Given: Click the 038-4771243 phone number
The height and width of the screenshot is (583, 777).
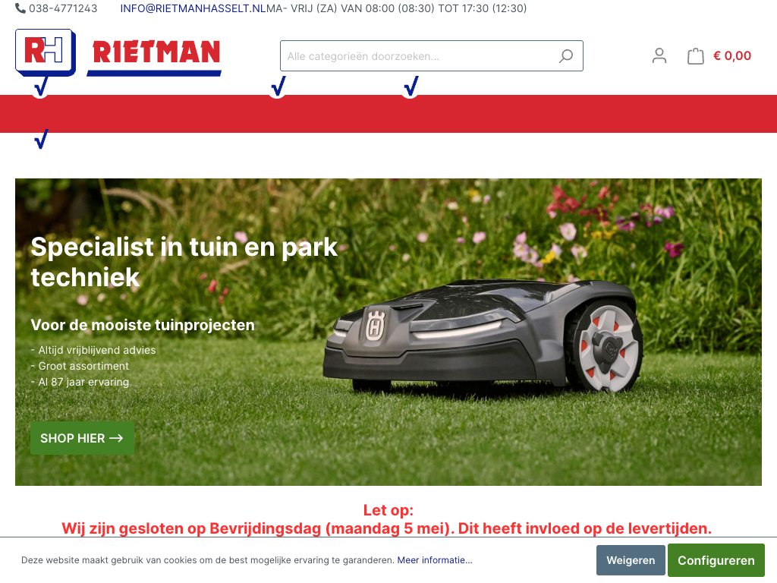Looking at the screenshot, I should pyautogui.click(x=63, y=8).
